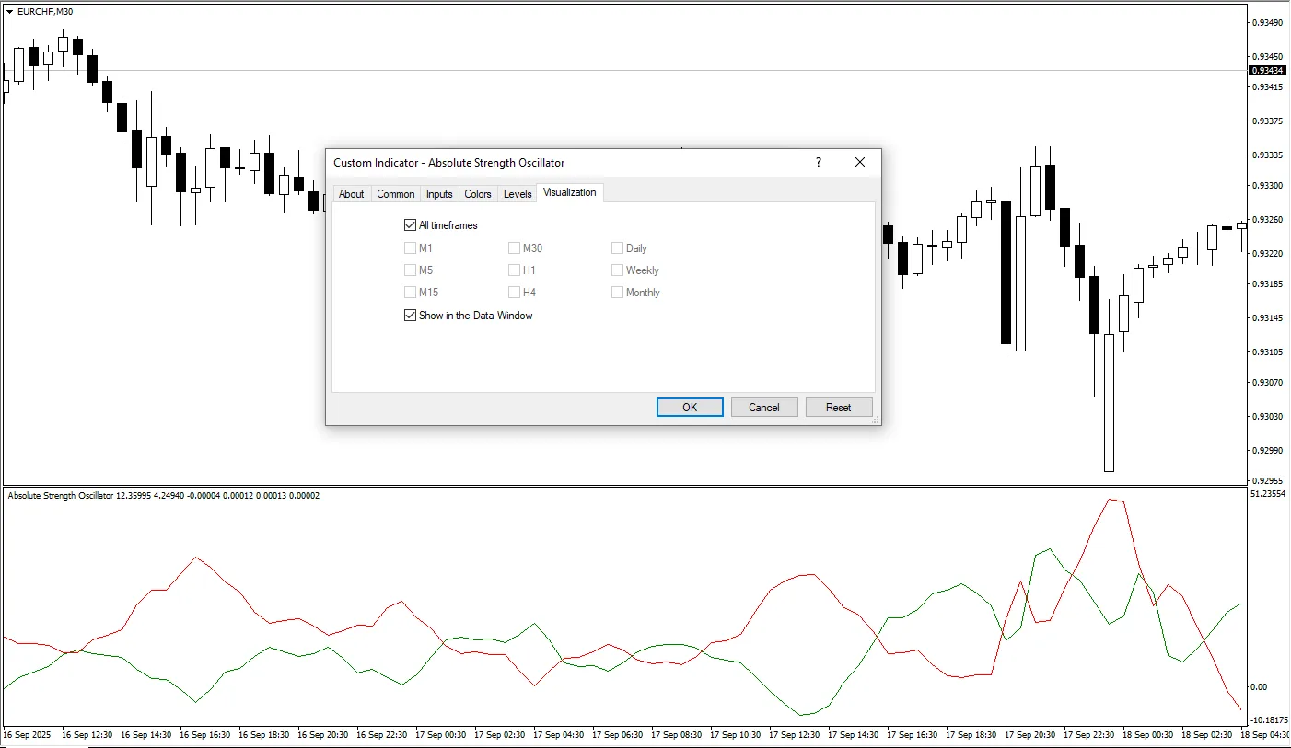Open the About tab
Screen dimensions: 1291x748
point(352,193)
